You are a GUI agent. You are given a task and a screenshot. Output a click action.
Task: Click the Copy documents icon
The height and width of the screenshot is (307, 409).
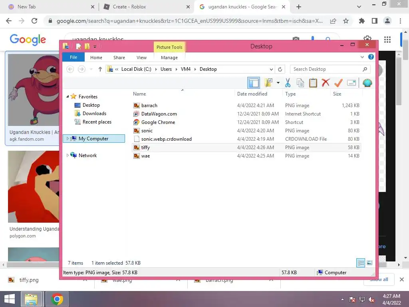pyautogui.click(x=300, y=83)
